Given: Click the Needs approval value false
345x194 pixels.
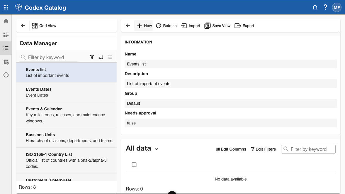Looking at the screenshot, I should point(231,123).
